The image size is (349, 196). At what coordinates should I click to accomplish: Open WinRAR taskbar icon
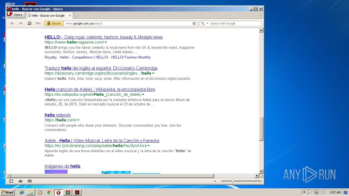pyautogui.click(x=68, y=192)
